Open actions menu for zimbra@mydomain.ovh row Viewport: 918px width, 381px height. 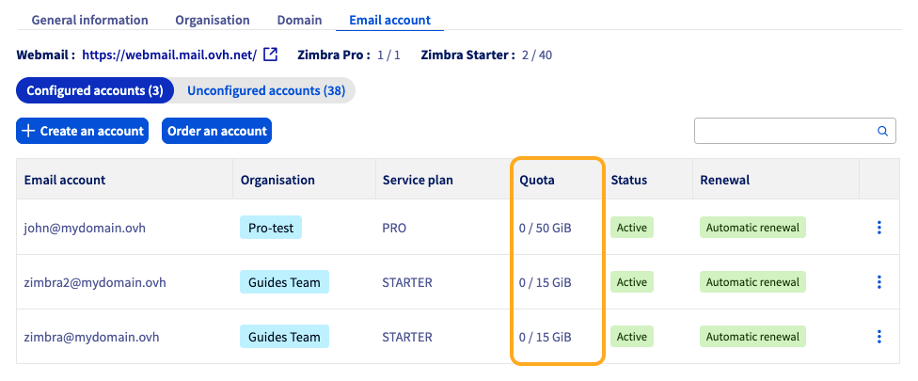point(879,337)
